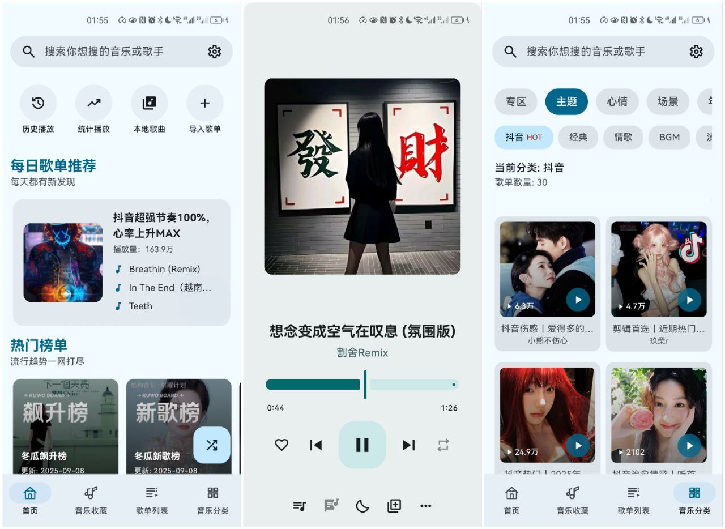This screenshot has height=529, width=725.
Task: Show lyrics via the lyrics icon
Action: click(331, 506)
